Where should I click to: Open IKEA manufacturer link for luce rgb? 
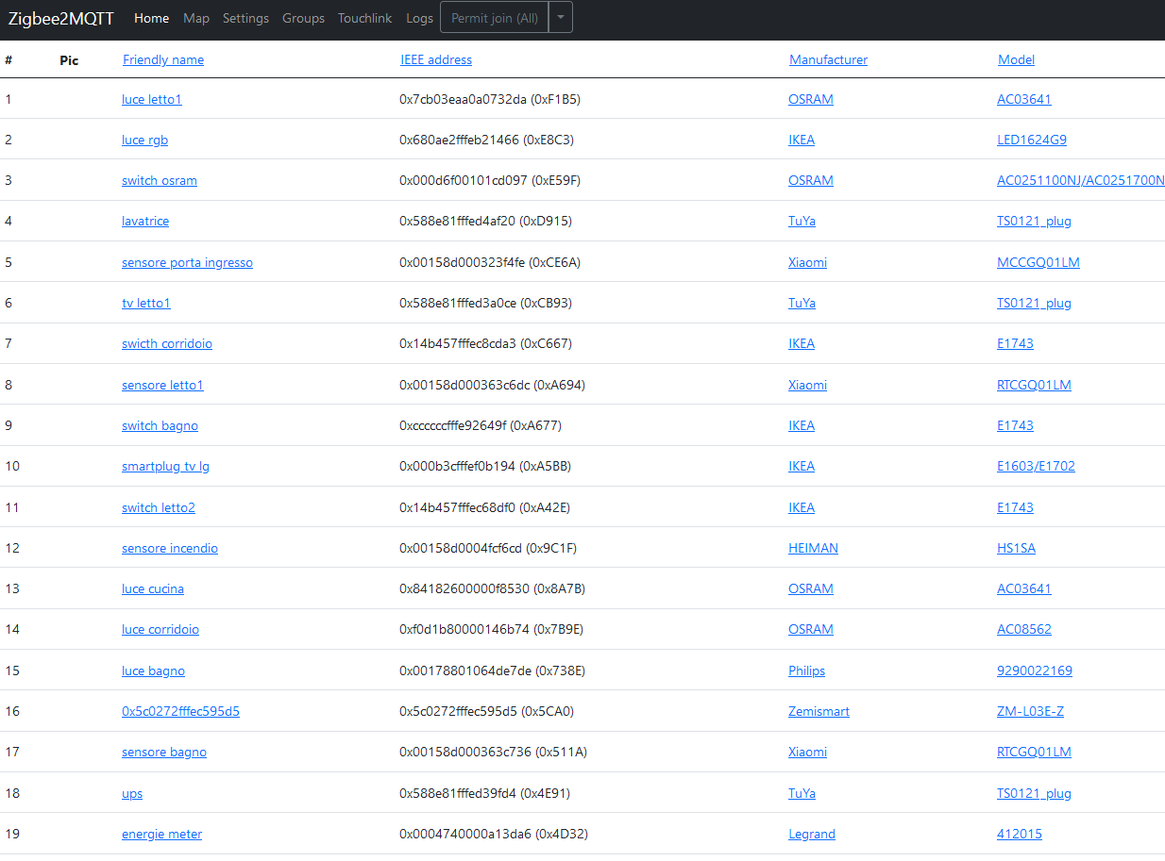coord(802,140)
